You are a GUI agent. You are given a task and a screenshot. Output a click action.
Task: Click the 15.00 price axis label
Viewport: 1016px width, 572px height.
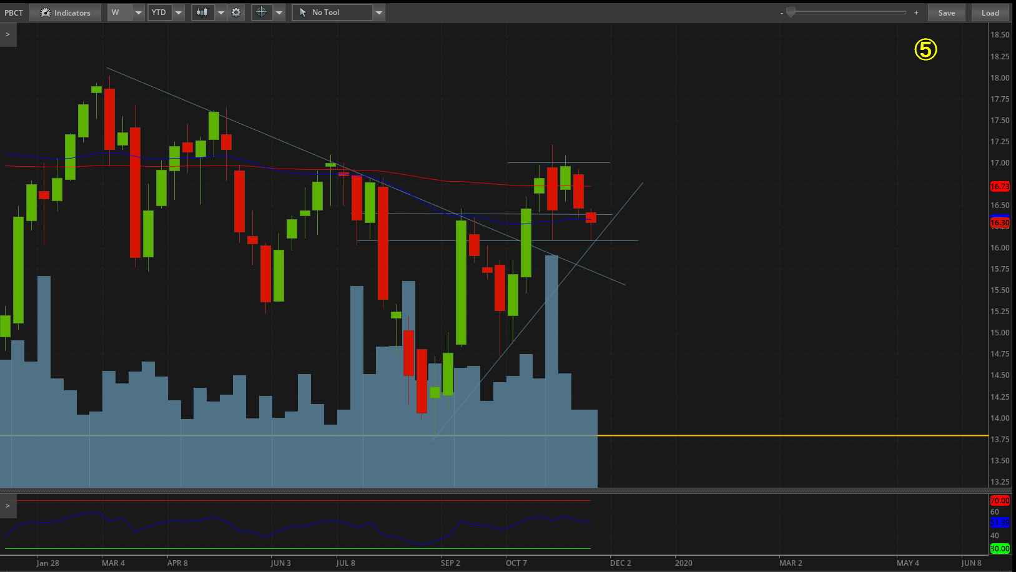pos(1000,333)
